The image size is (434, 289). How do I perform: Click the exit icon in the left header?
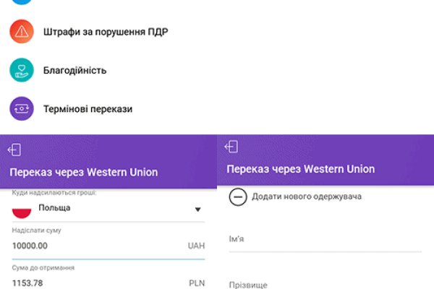pos(14,150)
